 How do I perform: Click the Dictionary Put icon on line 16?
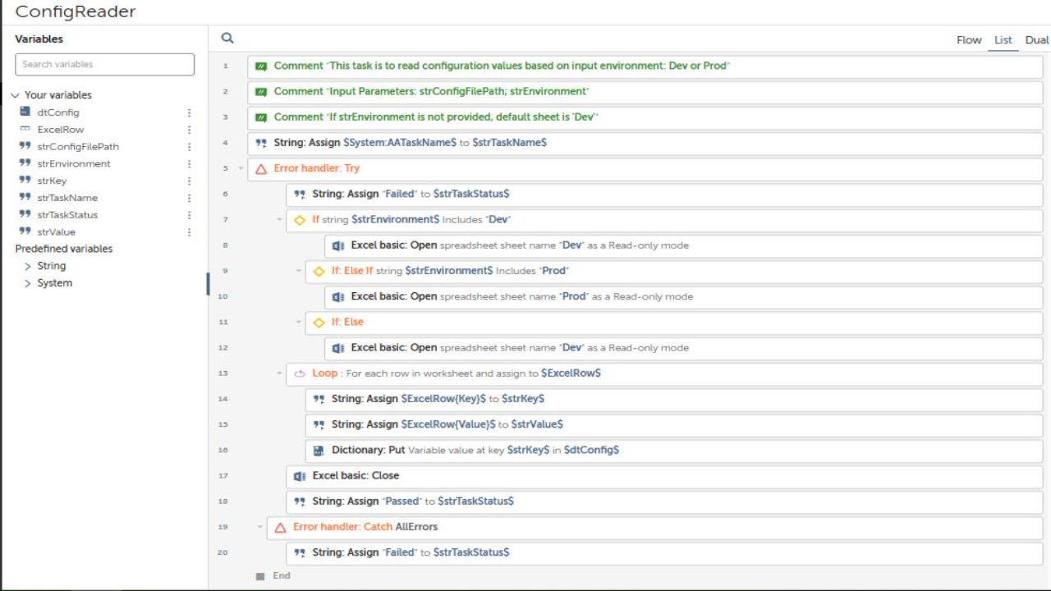[319, 450]
